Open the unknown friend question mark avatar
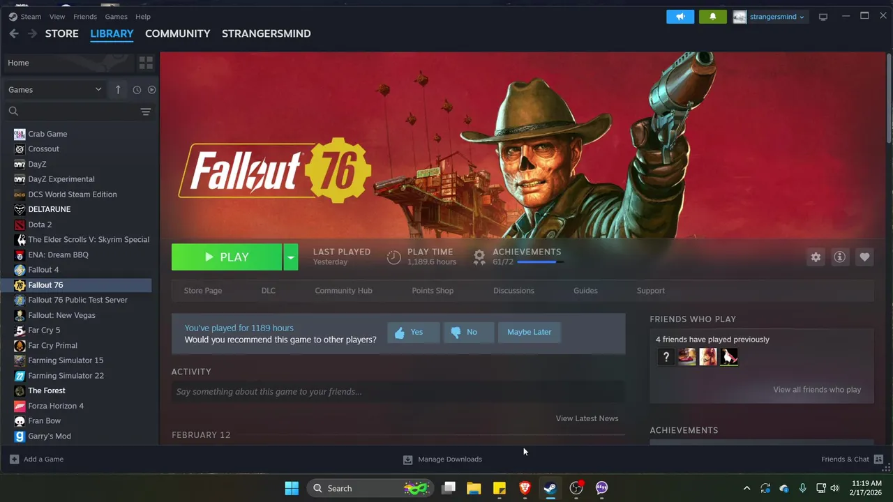Viewport: 893px width, 502px height. (x=666, y=357)
